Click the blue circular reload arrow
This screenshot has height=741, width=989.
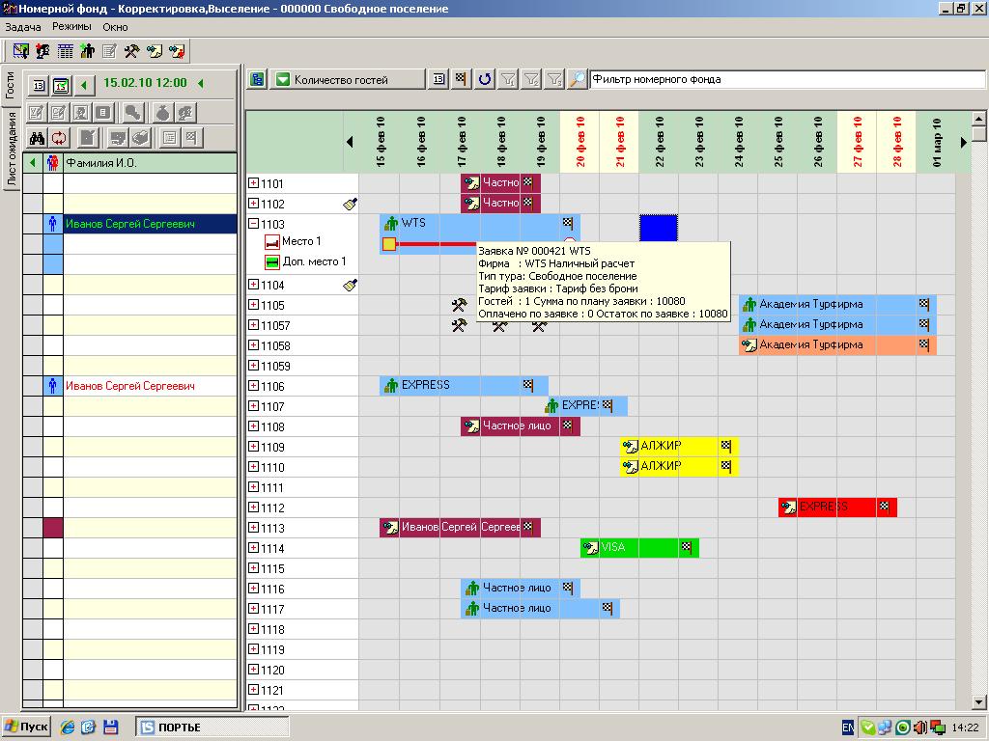[485, 79]
